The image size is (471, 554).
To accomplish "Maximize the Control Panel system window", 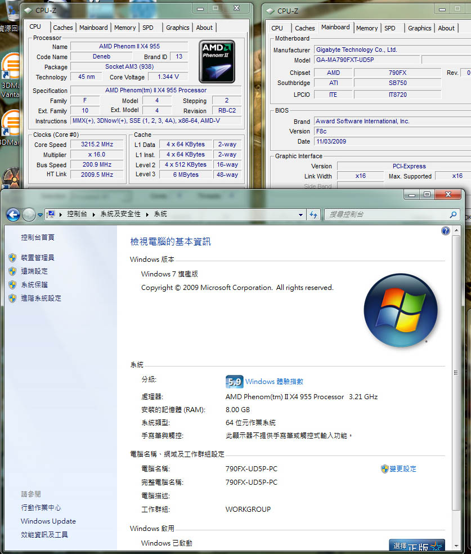I will [x=427, y=194].
